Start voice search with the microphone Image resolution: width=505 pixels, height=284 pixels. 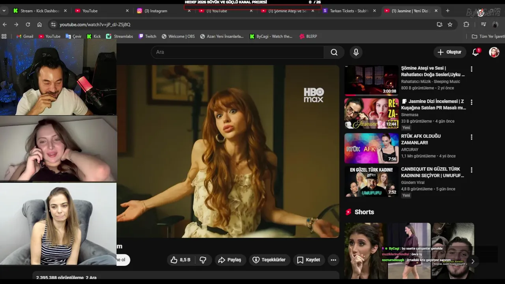tap(356, 52)
